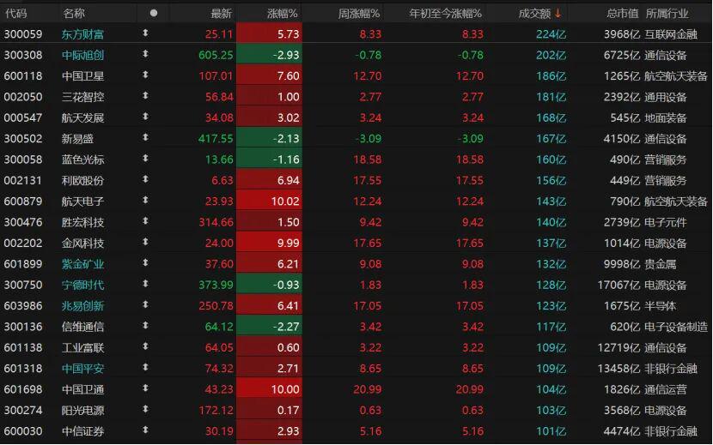
Task: Click the sort arrow next to 成交额
Action: coord(558,13)
